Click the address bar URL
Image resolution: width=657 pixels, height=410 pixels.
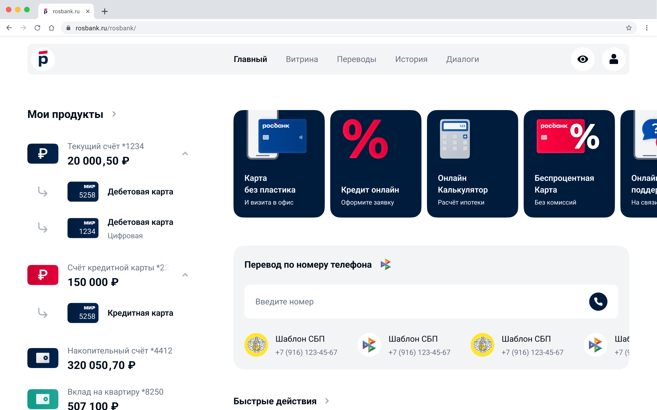click(x=106, y=28)
